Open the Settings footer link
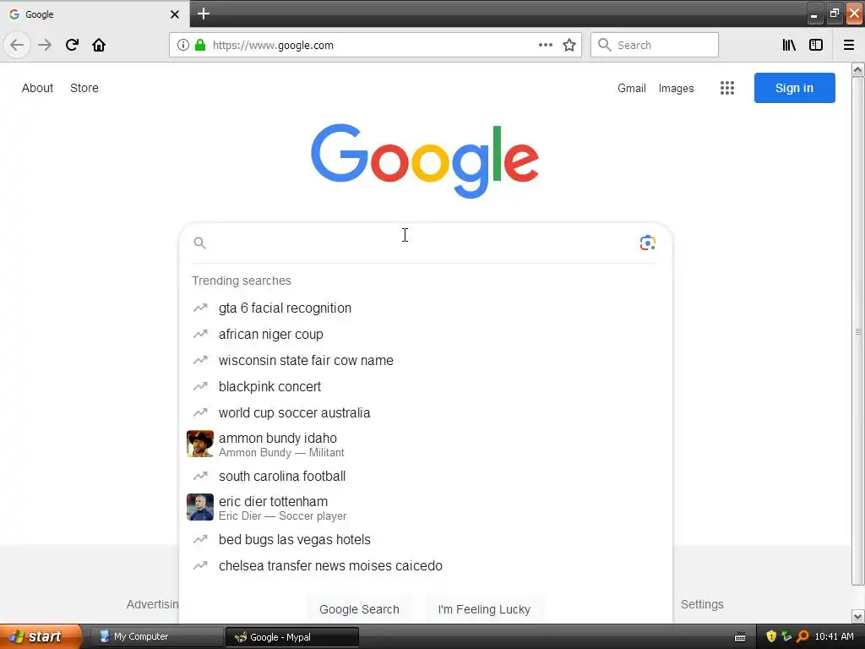The height and width of the screenshot is (649, 865). point(702,604)
